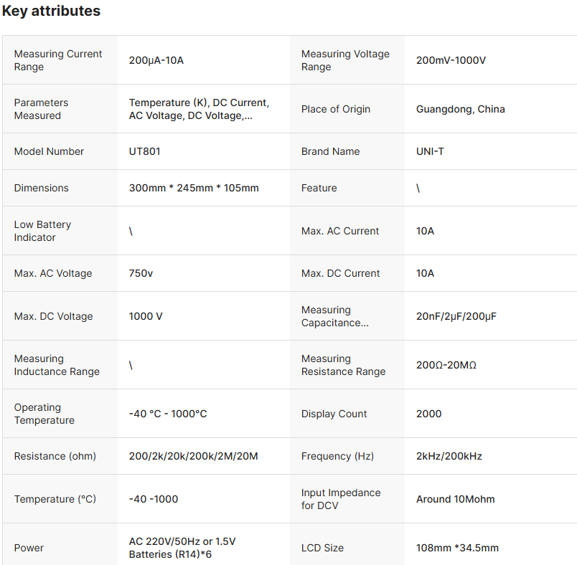Select the "Measuring Voltage Range" label
This screenshot has width=577, height=565.
(345, 60)
